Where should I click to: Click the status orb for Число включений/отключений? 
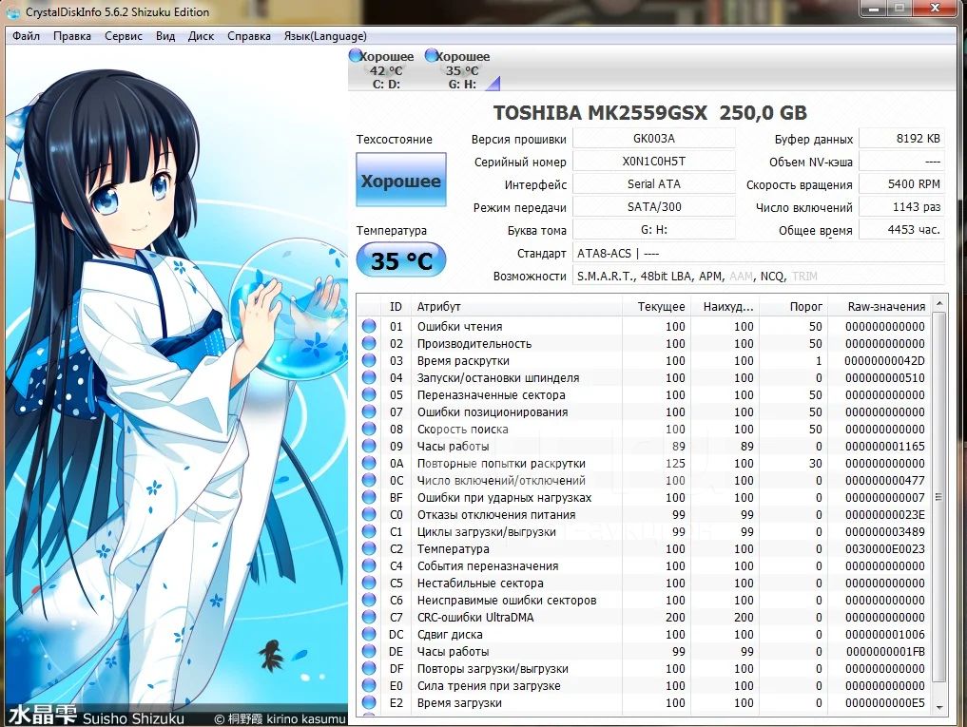369,480
